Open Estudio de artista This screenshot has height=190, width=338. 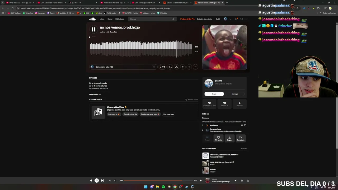pos(204,19)
